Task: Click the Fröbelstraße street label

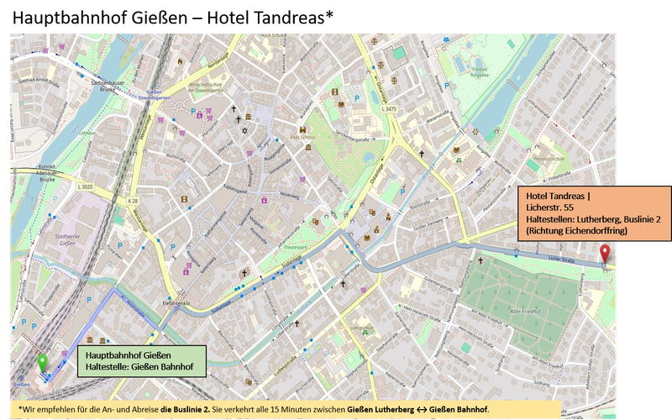Action: tap(559, 176)
